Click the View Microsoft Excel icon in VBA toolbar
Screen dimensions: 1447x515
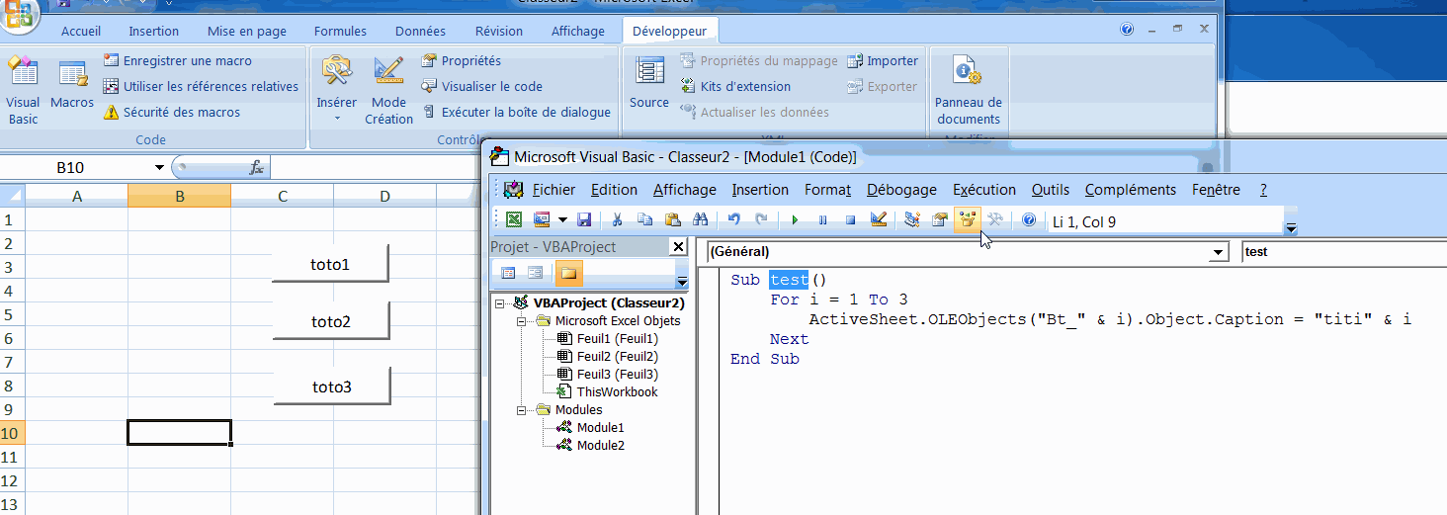514,219
